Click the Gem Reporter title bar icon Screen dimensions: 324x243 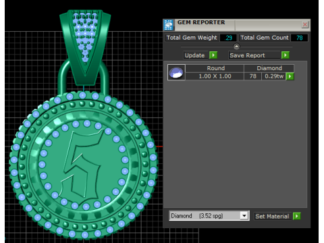(169, 25)
